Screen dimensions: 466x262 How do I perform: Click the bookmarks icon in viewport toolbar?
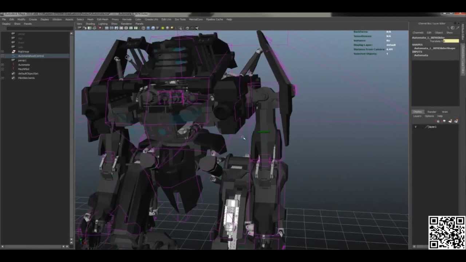(89, 28)
